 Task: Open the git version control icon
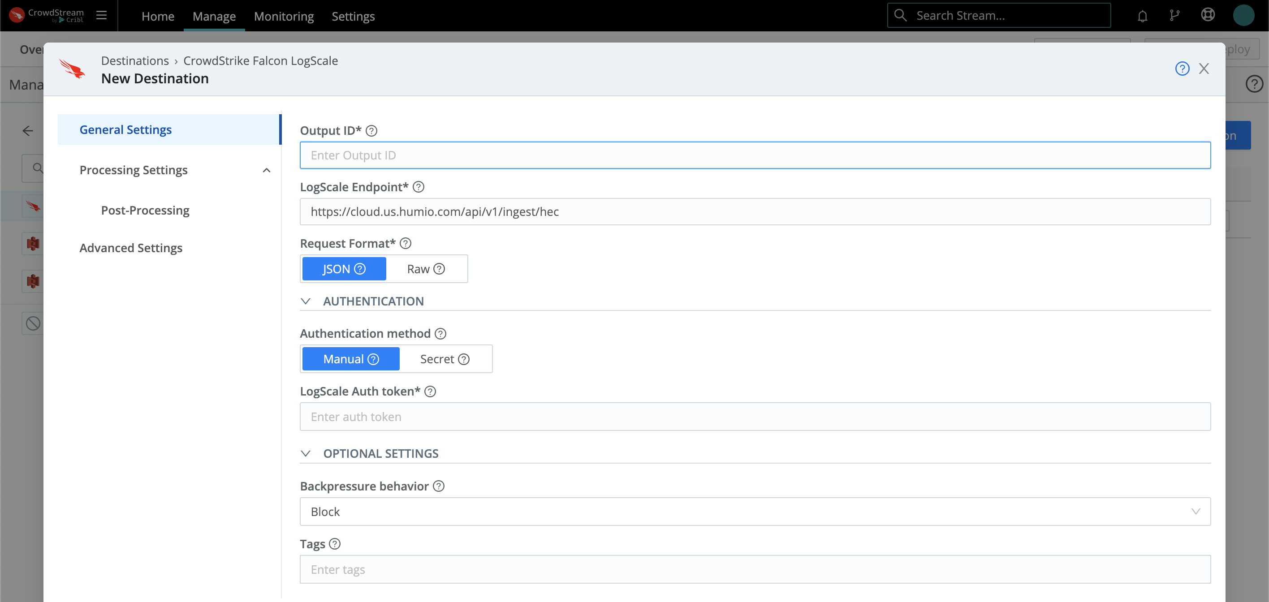coord(1175,16)
